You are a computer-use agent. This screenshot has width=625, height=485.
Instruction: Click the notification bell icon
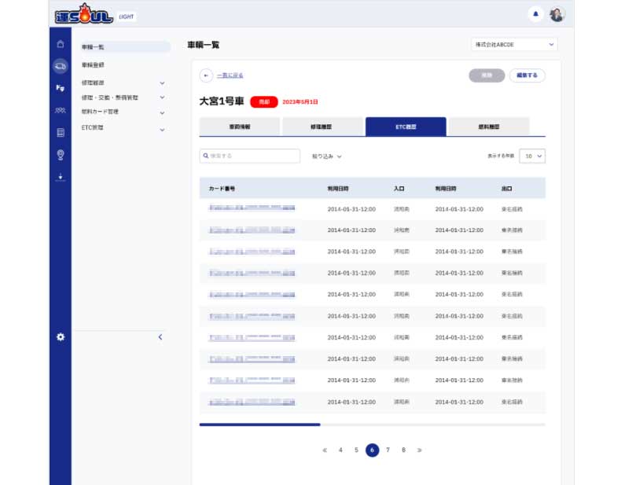click(x=536, y=14)
